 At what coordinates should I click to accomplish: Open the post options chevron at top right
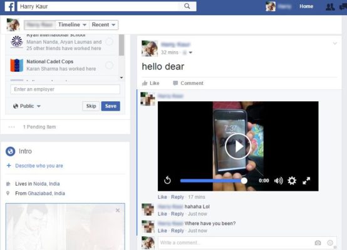(x=335, y=44)
